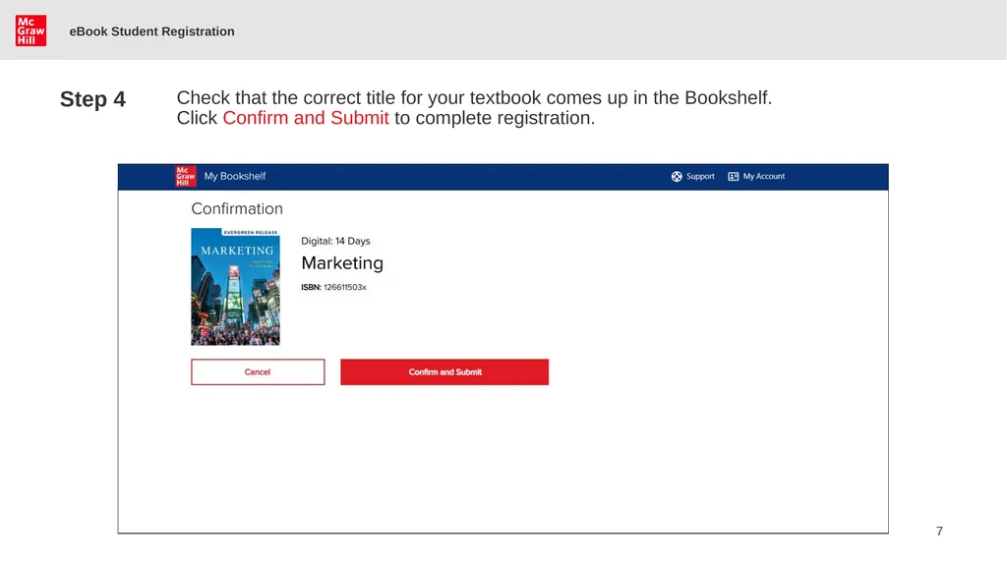Click the My Account card icon
The width and height of the screenshot is (1007, 565).
point(733,177)
